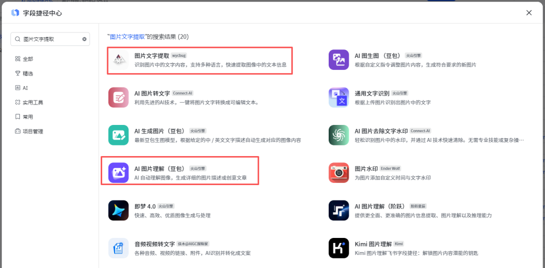Select the AI 图片理解（豆包） purple icon
This screenshot has width=545, height=268.
click(x=119, y=173)
